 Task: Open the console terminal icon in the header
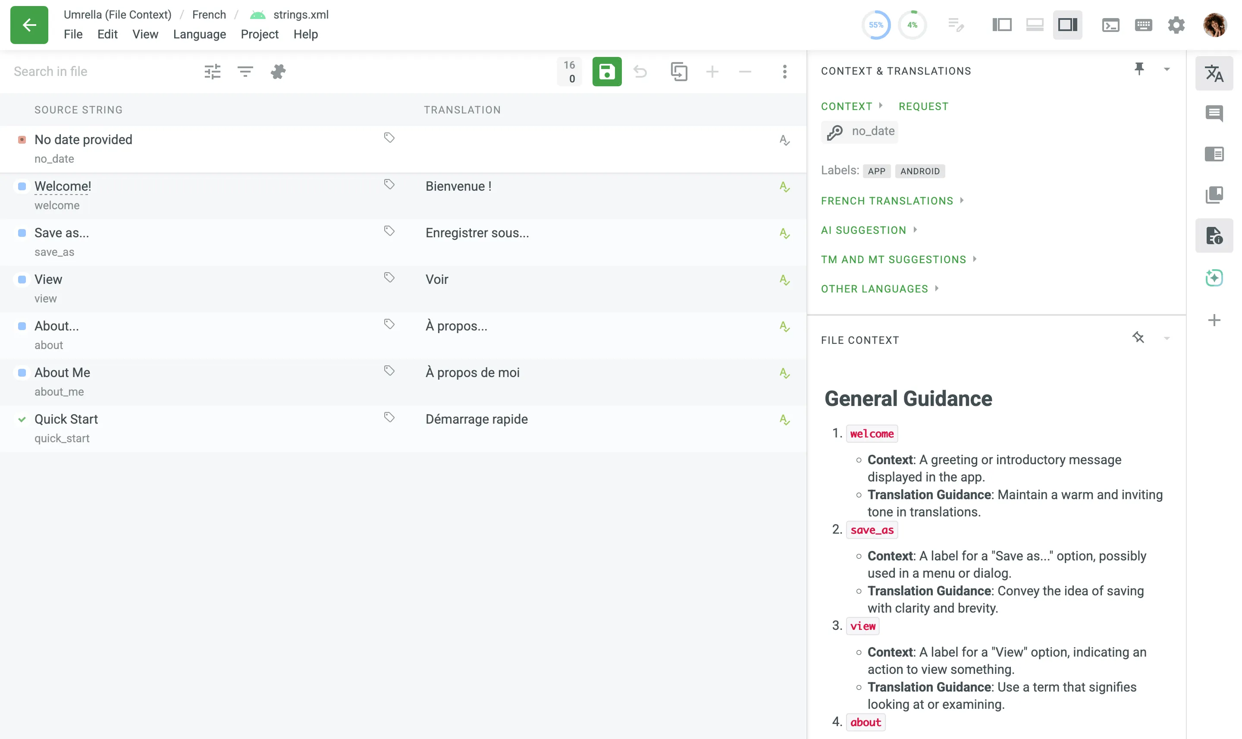pyautogui.click(x=1110, y=25)
